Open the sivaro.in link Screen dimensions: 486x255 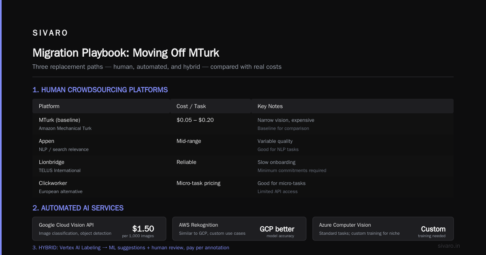(x=449, y=246)
